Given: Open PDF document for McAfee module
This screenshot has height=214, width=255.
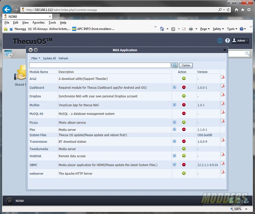Looking at the screenshot, I should (222, 103).
